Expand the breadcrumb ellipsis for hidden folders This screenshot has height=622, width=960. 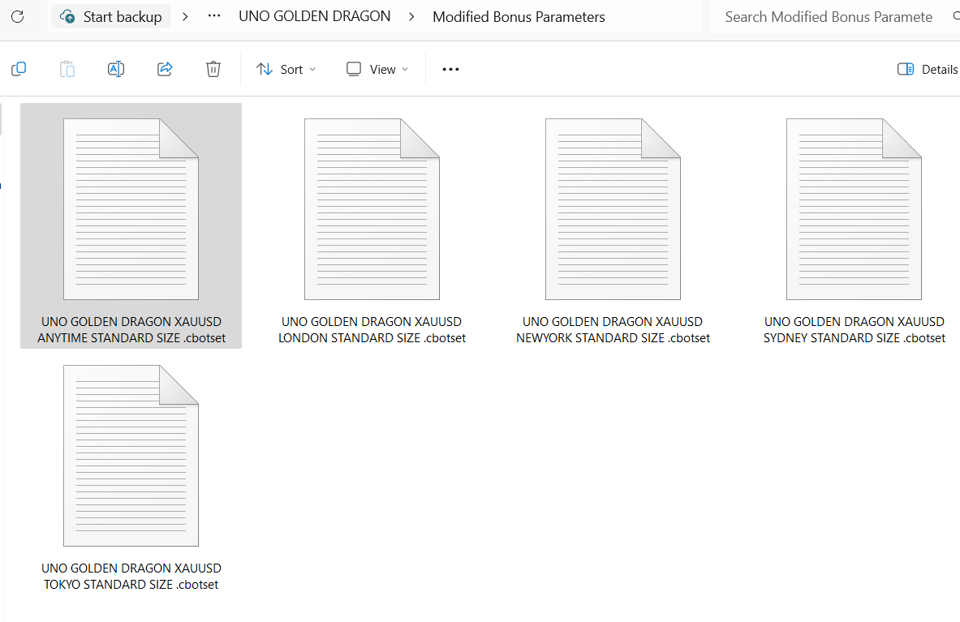(x=214, y=16)
